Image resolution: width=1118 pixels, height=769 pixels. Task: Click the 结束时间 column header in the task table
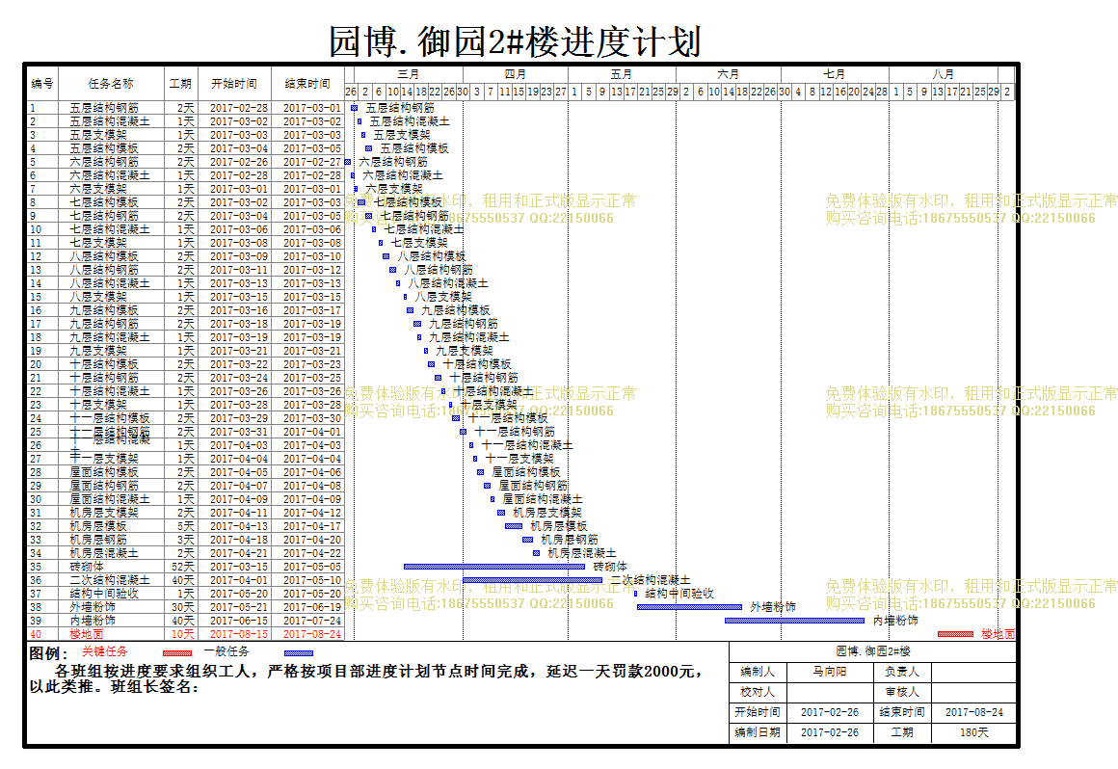pos(307,84)
